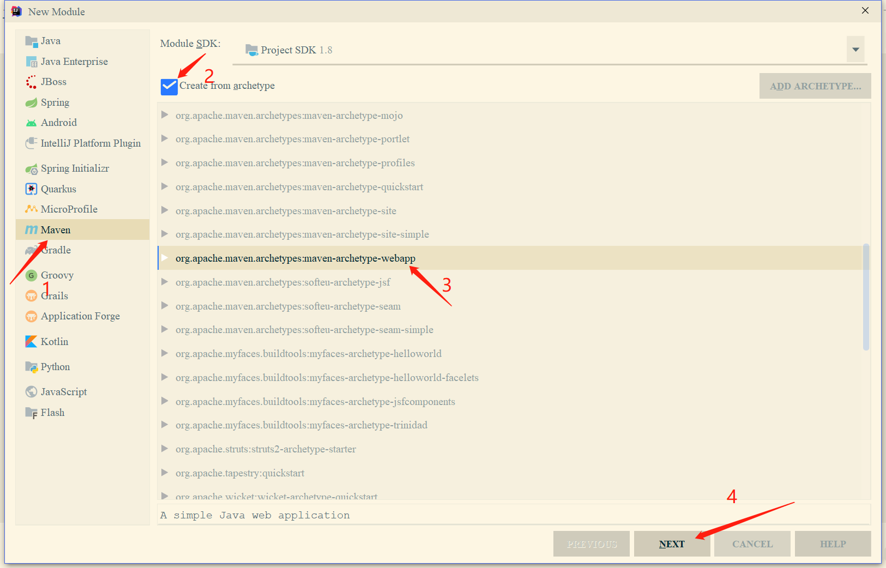The image size is (886, 568).
Task: Expand the maven-archetype-quickstart entry
Action: (164, 186)
